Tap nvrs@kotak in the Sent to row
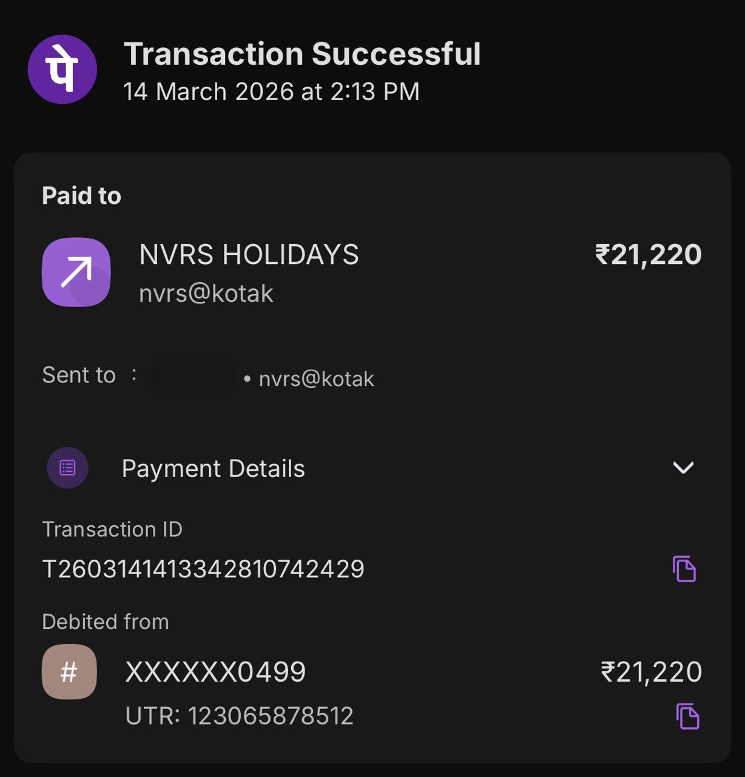 [316, 379]
